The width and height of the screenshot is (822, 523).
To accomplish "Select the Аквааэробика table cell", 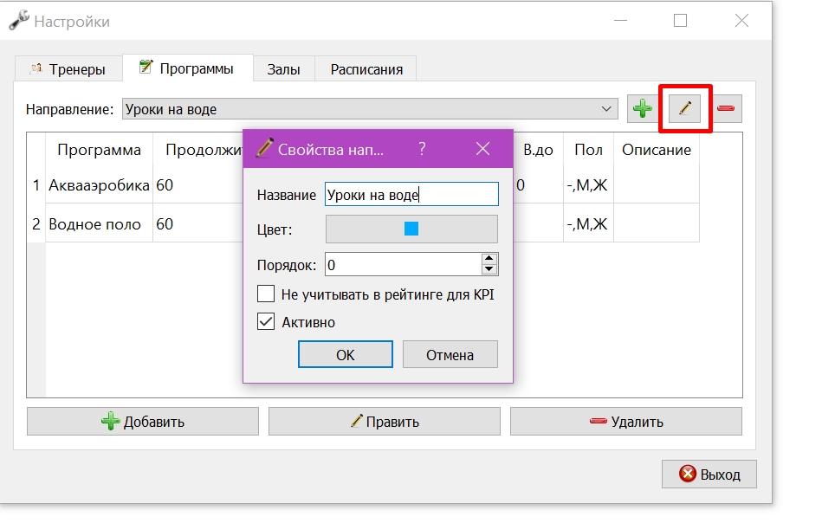I will coord(99,185).
